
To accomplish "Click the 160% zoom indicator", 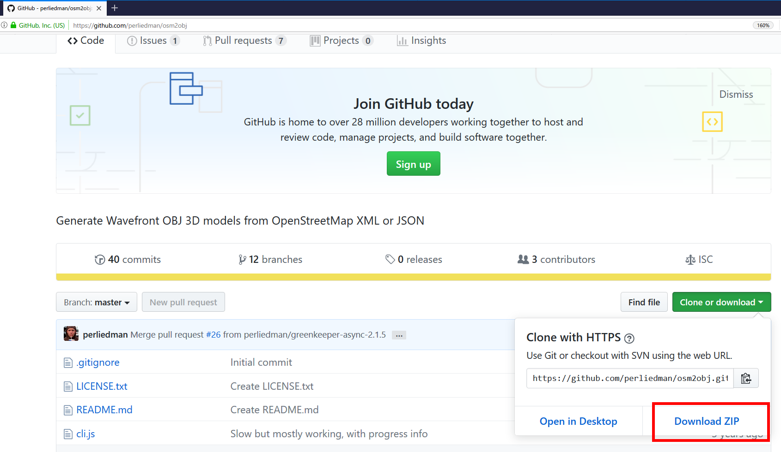I will click(763, 25).
